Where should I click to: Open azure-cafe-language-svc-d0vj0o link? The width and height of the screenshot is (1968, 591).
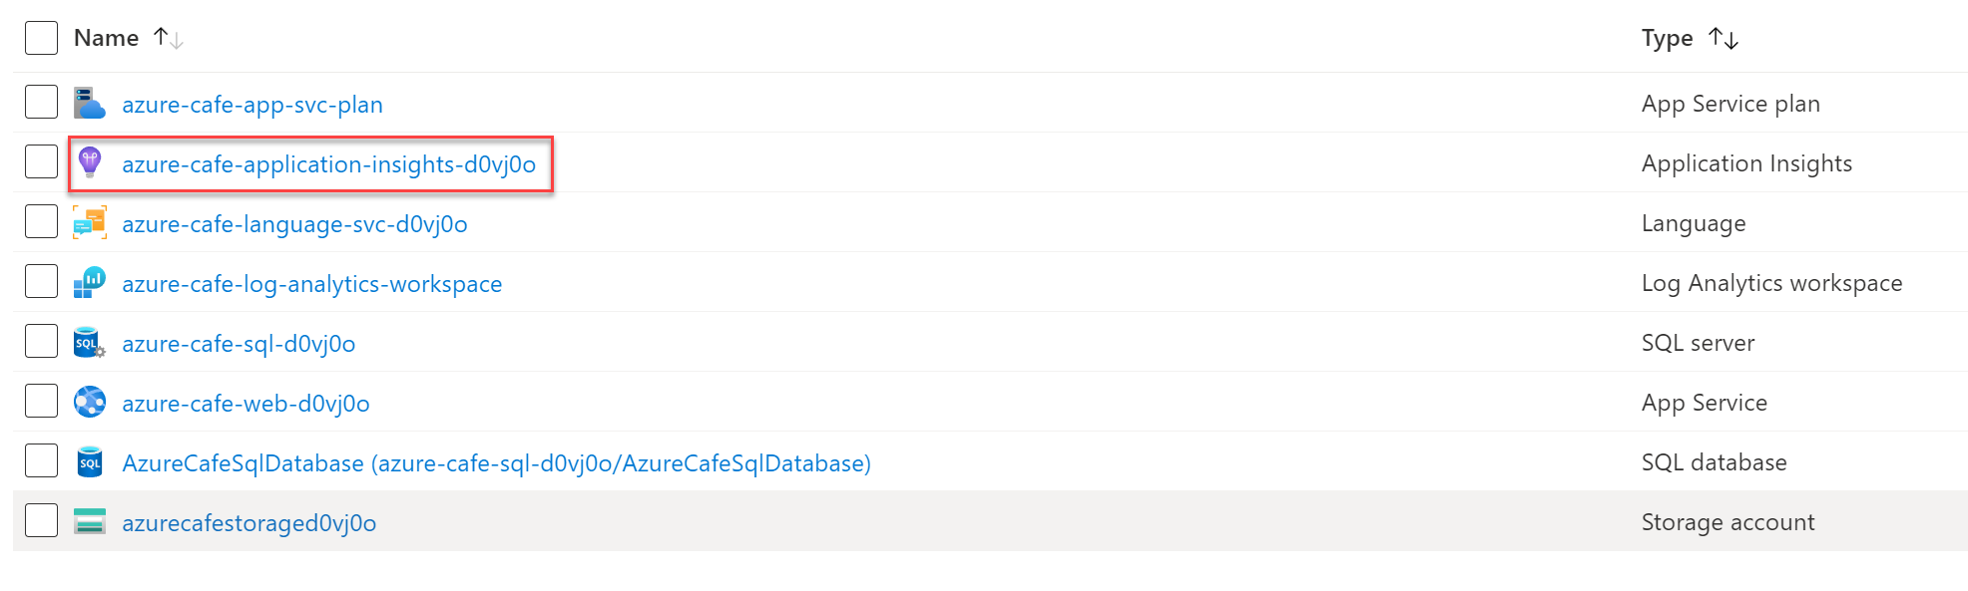(x=294, y=224)
